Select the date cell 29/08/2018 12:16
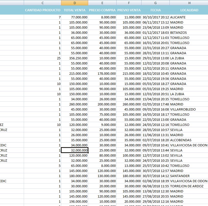Image resolution: width=208 pixels, height=206 pixels. (155, 202)
